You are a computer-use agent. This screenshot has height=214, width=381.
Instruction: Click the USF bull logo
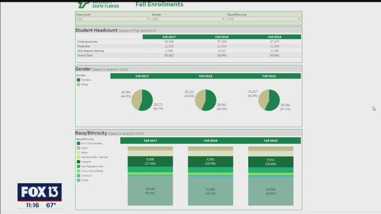pos(84,5)
